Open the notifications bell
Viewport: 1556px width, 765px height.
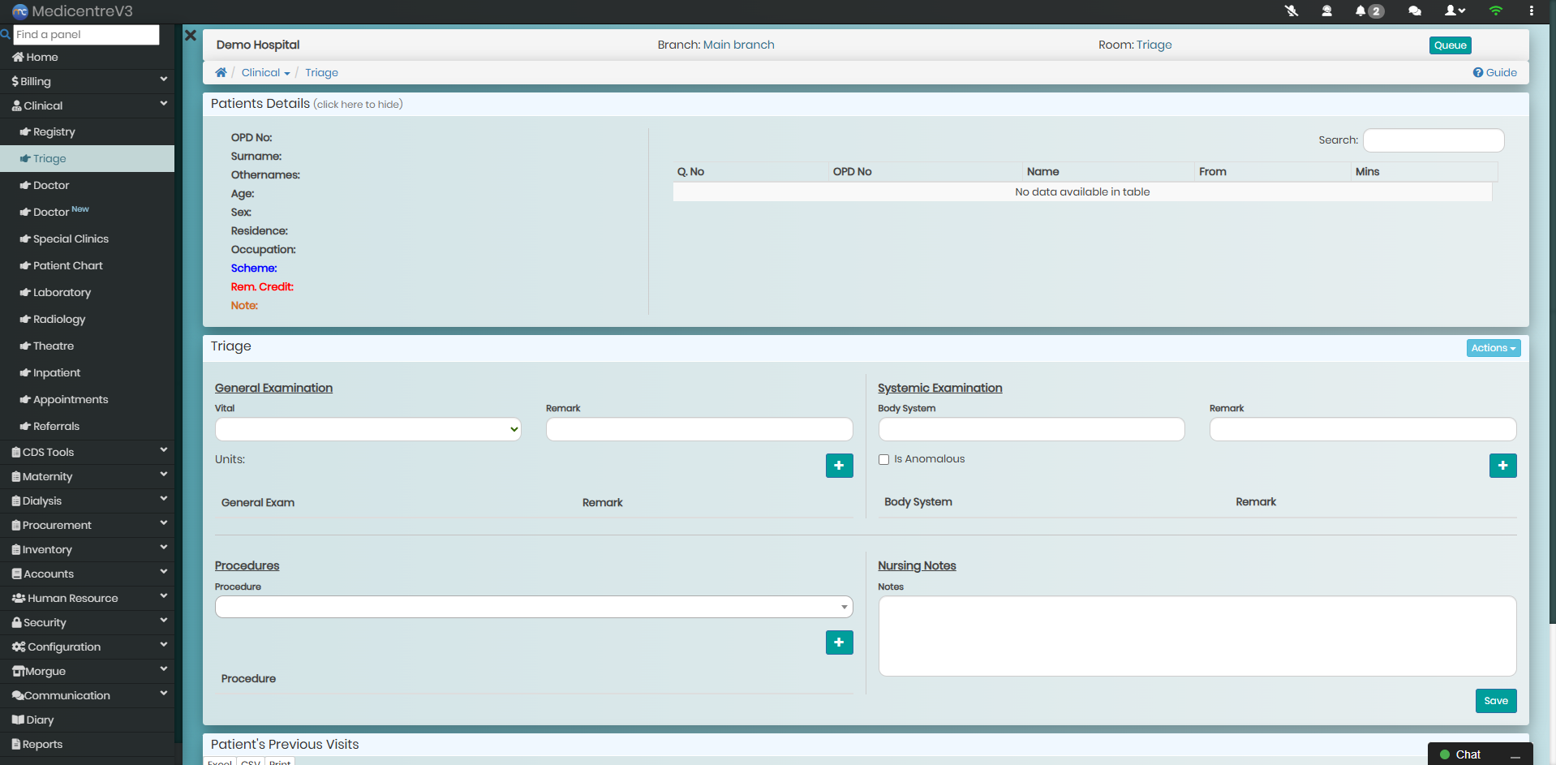point(1360,11)
